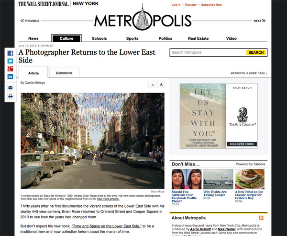Switch to the Comments tab
The height and width of the screenshot is (236, 287).
point(64,73)
